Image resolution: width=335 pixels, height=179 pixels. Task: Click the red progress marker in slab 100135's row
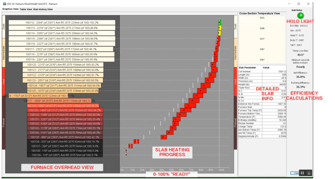pyautogui.click(x=164, y=137)
